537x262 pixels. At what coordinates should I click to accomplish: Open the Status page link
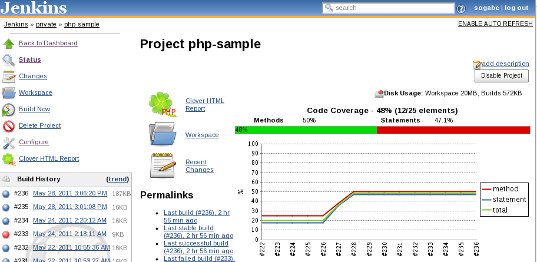point(30,59)
